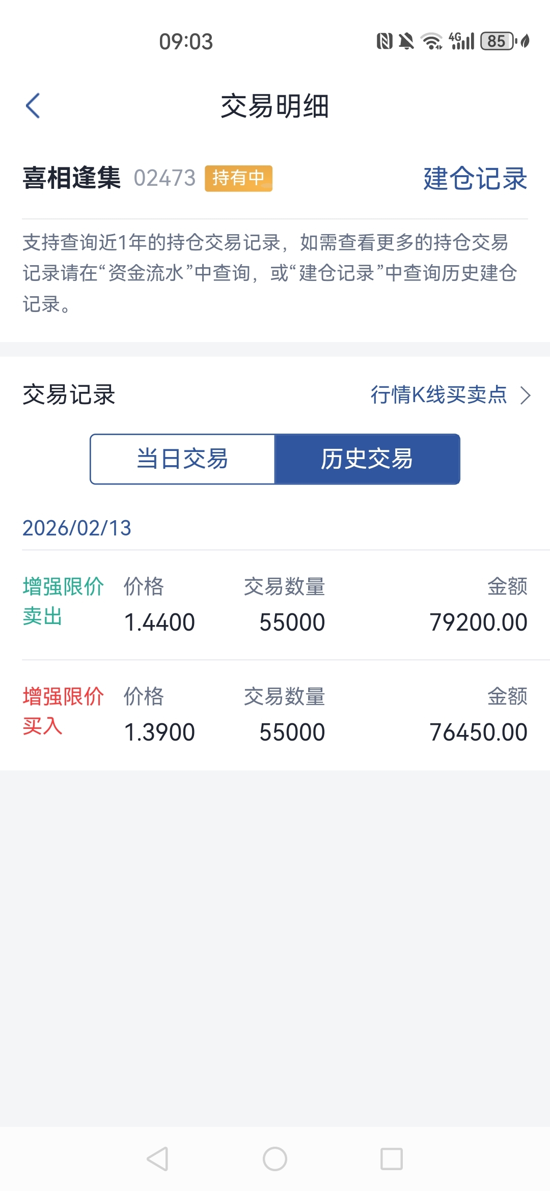
Task: Open the 增强限价 卖出 transaction row
Action: pos(275,605)
